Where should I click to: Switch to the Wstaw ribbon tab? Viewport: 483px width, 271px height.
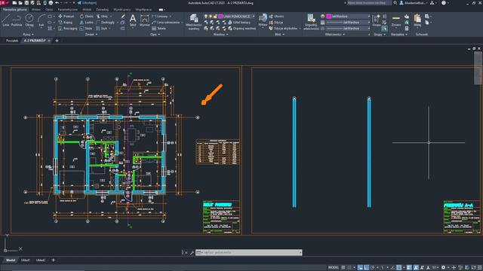36,10
